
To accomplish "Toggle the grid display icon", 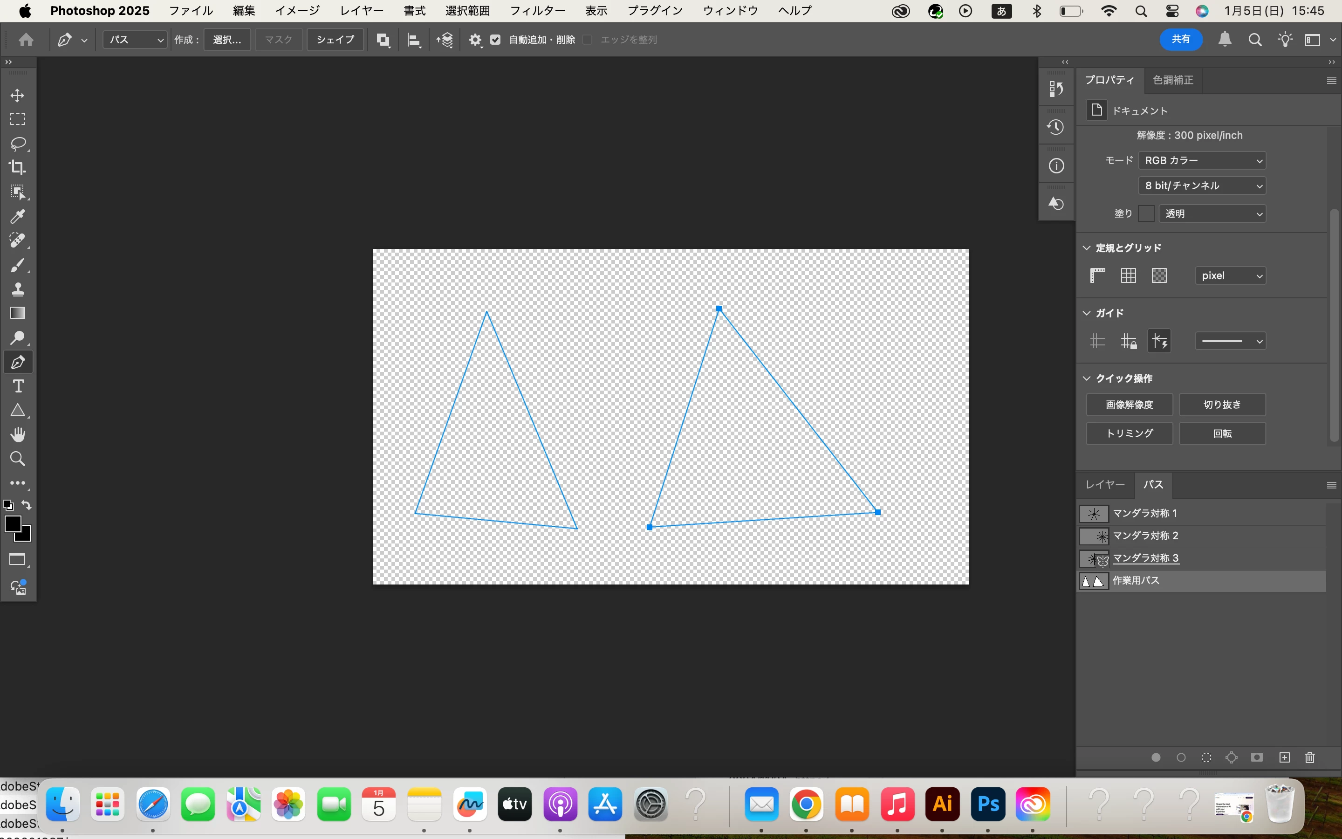I will pyautogui.click(x=1128, y=276).
